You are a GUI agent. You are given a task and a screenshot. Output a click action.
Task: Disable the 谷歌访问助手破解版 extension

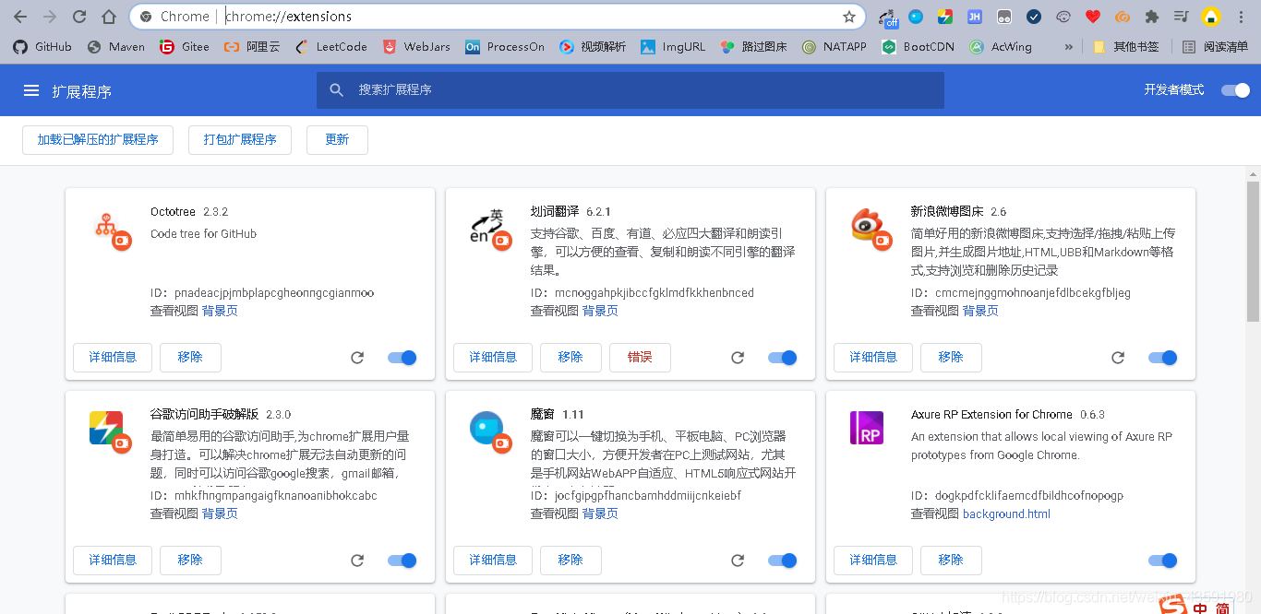[402, 561]
